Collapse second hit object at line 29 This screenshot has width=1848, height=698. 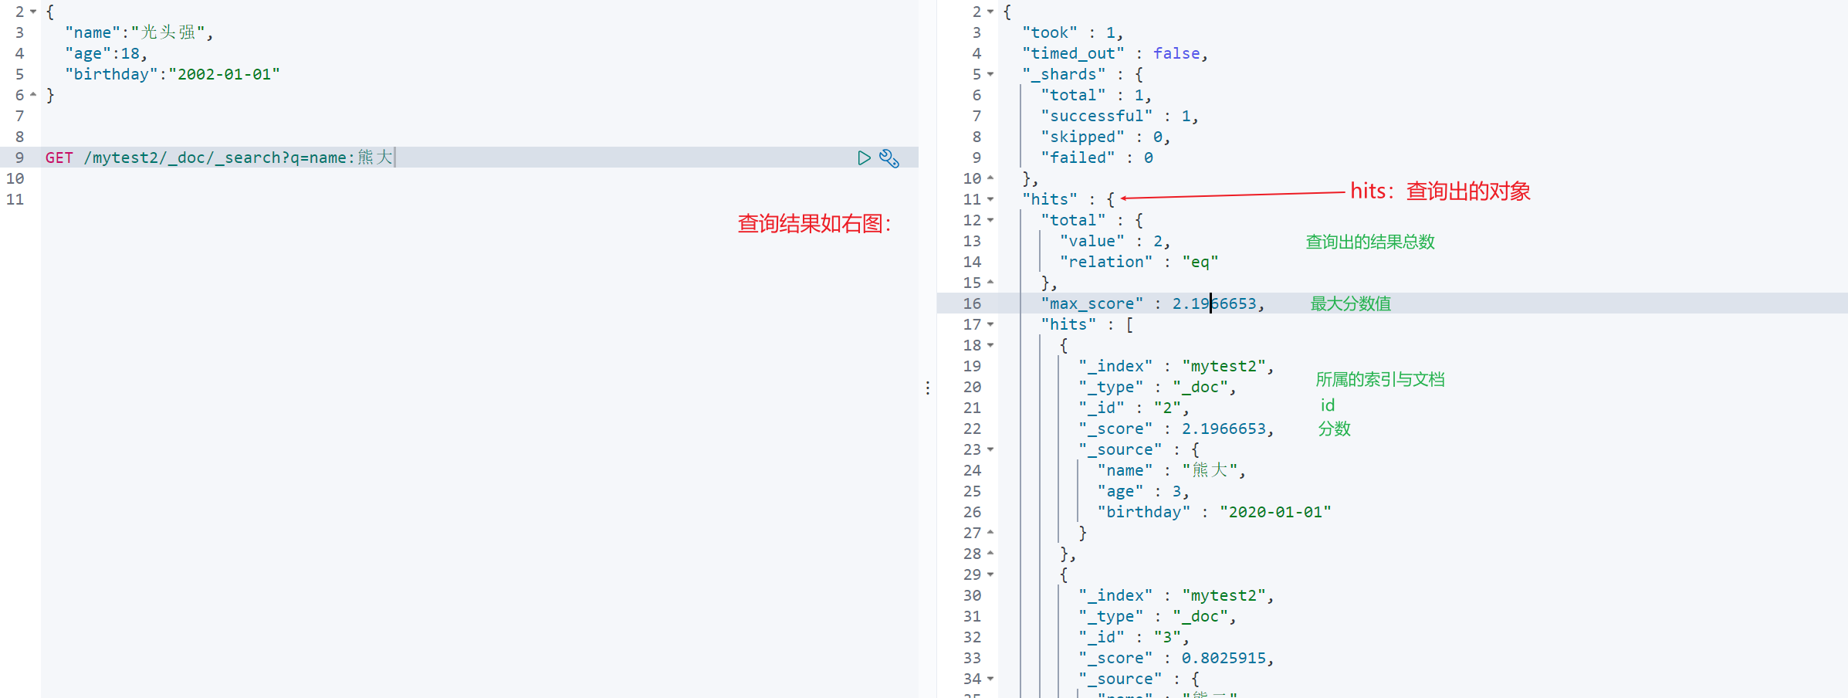(990, 574)
